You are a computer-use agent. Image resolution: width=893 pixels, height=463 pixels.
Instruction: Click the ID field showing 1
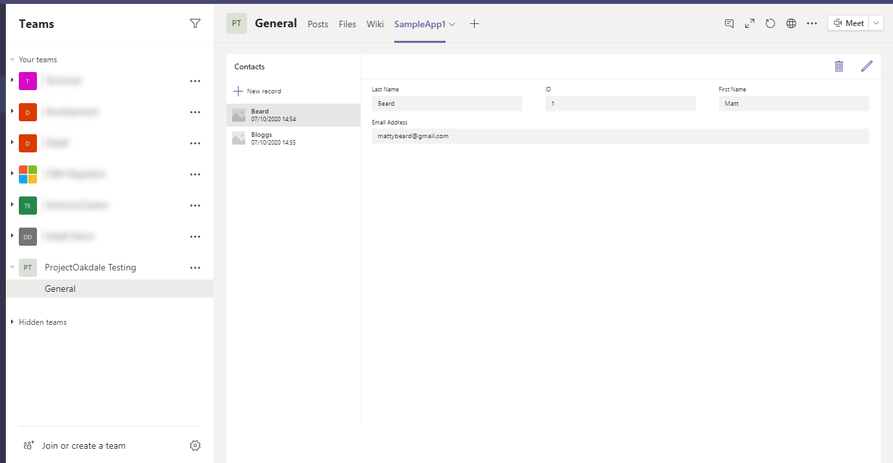pos(621,104)
